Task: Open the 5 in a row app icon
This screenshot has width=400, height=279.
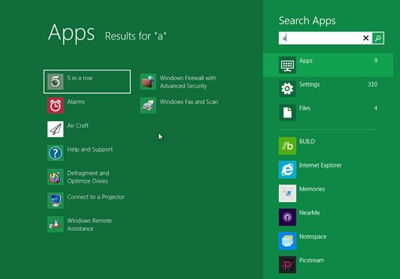Action: click(x=56, y=81)
